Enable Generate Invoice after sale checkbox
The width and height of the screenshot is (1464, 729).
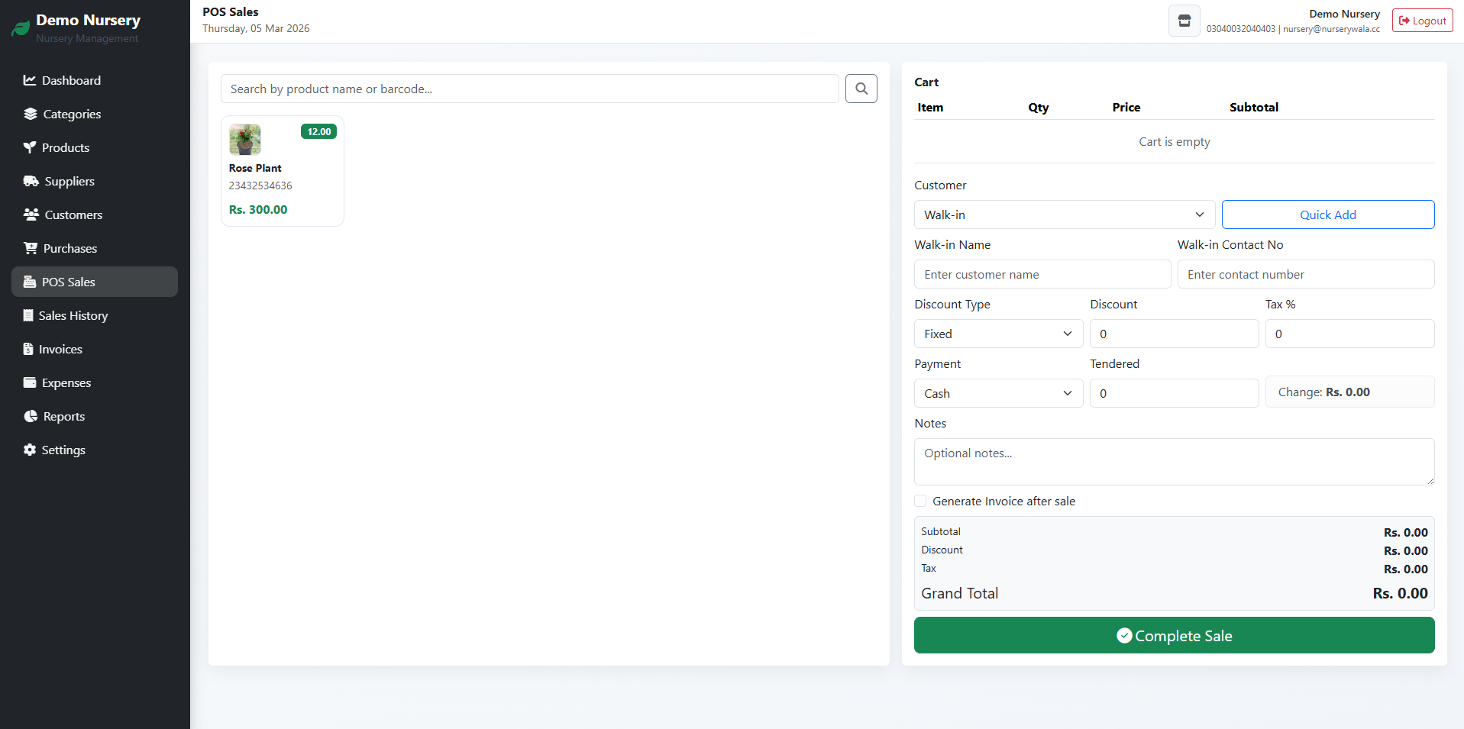pos(920,501)
